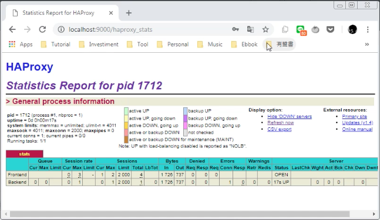Click the red stats proxy label
The width and height of the screenshot is (380, 220).
(x=25, y=154)
